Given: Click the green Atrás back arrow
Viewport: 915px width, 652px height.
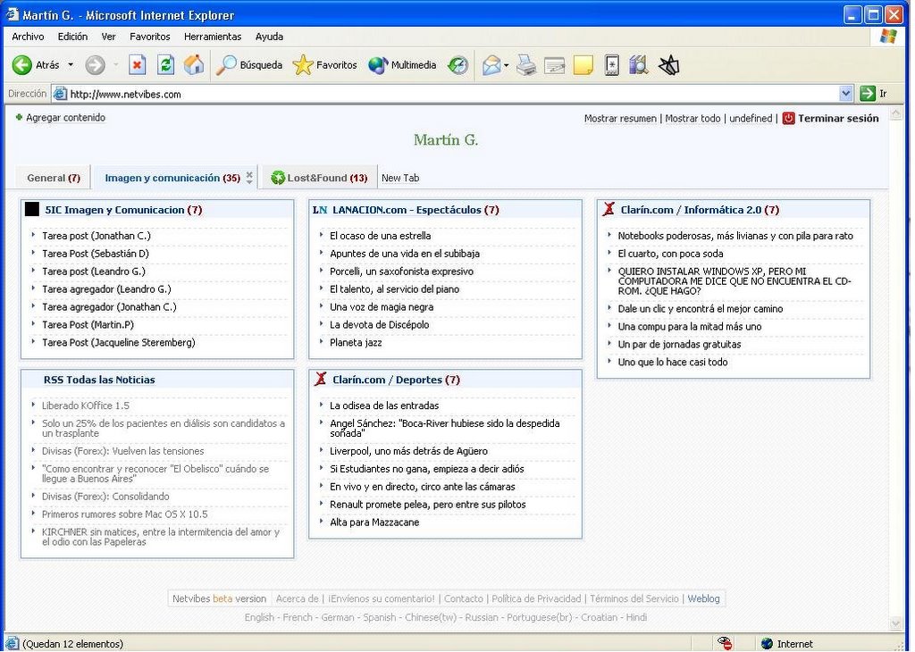Looking at the screenshot, I should [22, 65].
